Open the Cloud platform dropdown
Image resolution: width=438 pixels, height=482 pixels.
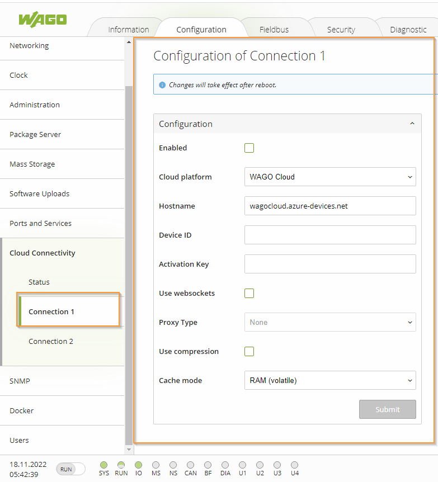(x=330, y=177)
